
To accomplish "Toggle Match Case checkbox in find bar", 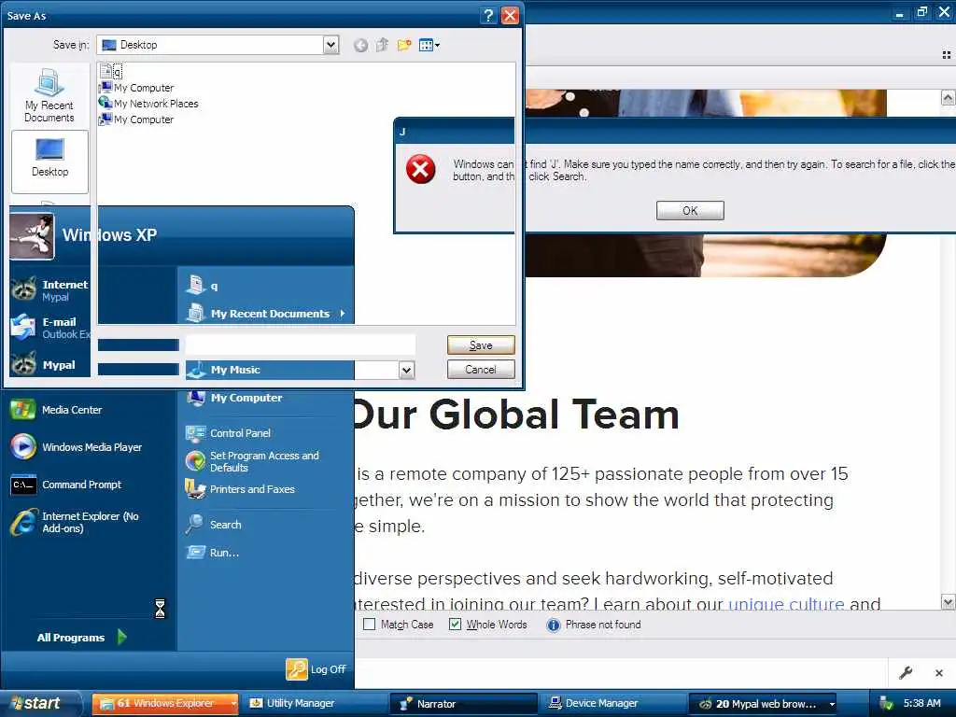I will 370,625.
